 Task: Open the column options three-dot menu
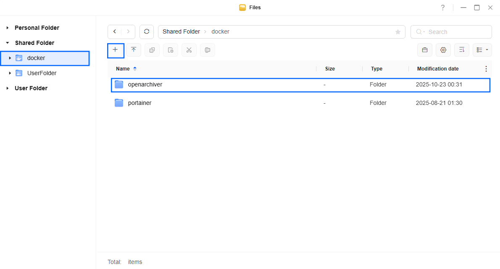486,69
